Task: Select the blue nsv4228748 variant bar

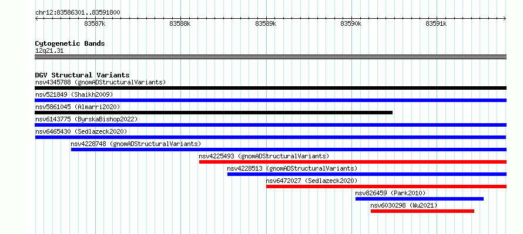Action: tap(289, 150)
